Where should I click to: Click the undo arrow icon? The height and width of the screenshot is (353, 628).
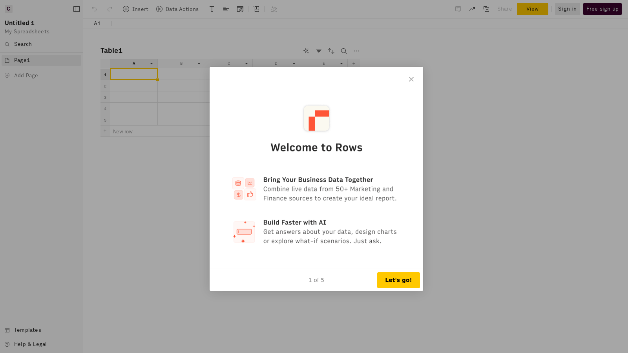tap(94, 9)
